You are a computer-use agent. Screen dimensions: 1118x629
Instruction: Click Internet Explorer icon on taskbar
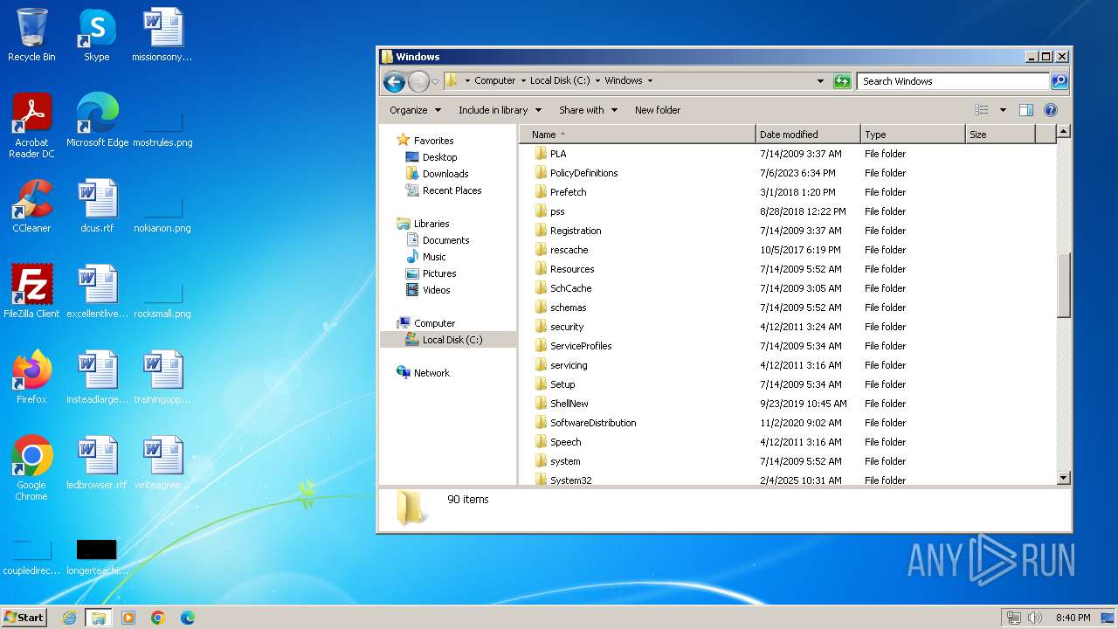[x=69, y=618]
